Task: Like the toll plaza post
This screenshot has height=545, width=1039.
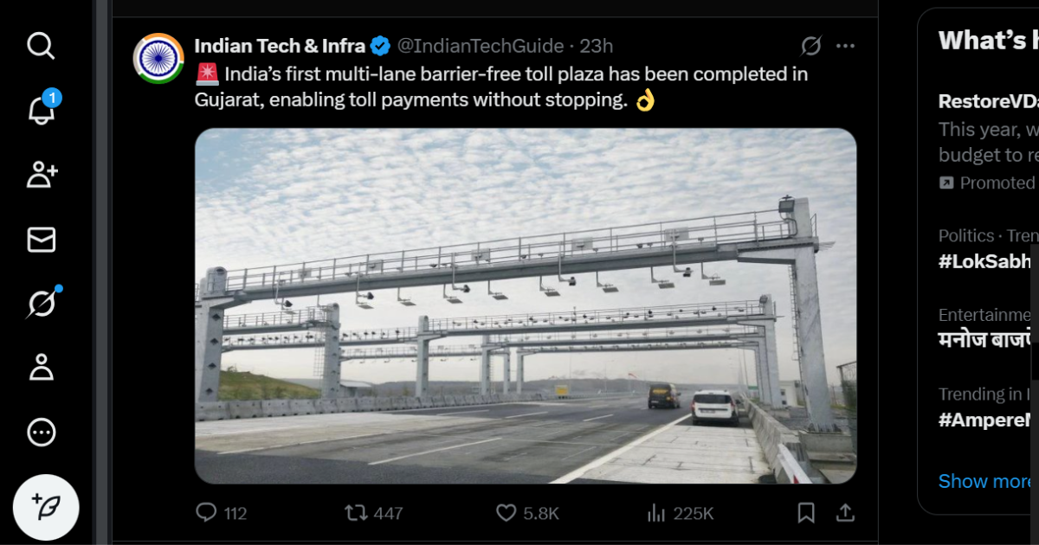Action: (x=507, y=513)
